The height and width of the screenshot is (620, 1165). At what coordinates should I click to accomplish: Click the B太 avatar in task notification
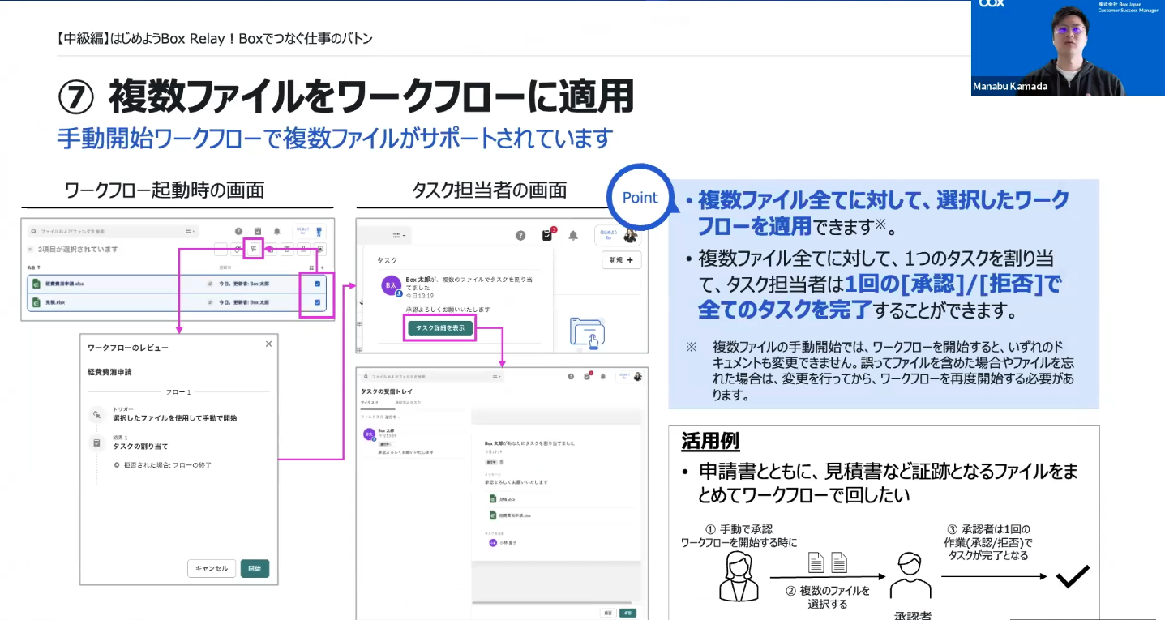[x=391, y=286]
